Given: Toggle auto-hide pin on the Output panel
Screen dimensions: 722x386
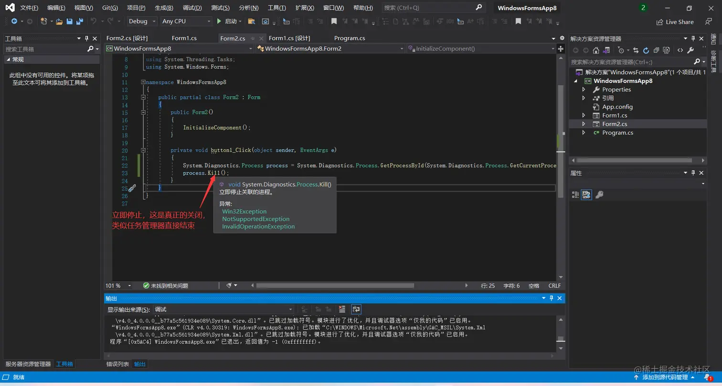Looking at the screenshot, I should (x=552, y=298).
